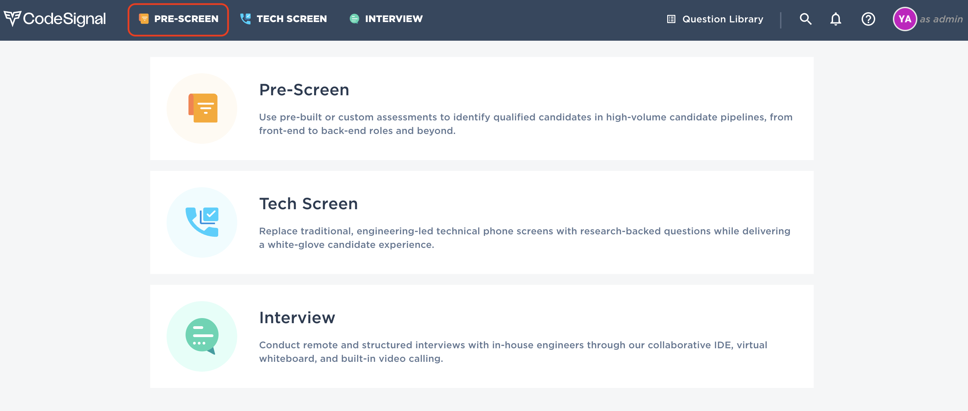Open the Pre-Screen card heading
Image resolution: width=968 pixels, height=411 pixels.
point(304,90)
